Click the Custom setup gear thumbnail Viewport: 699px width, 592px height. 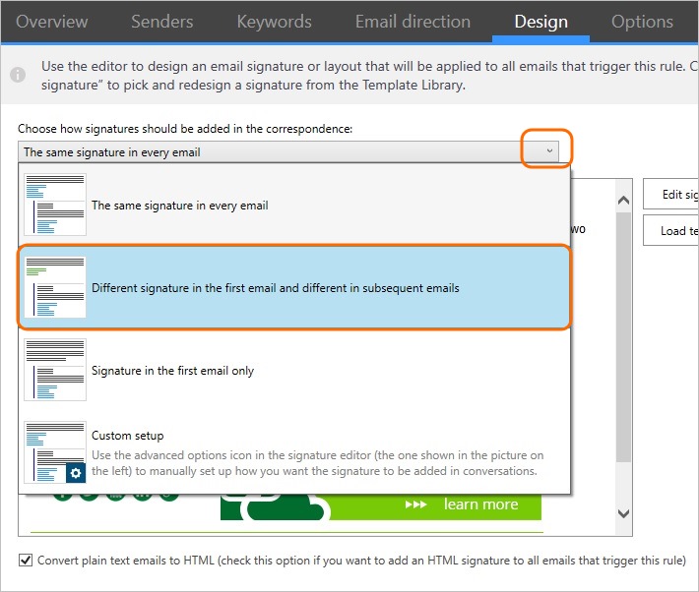pyautogui.click(x=55, y=452)
